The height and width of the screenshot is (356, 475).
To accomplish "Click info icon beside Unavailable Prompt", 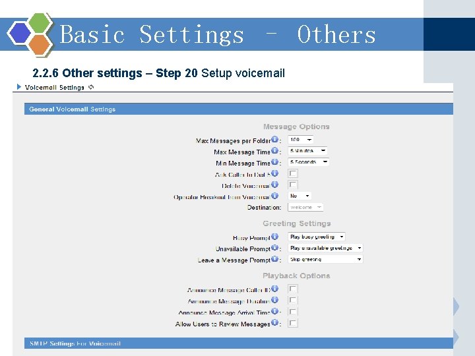I will [x=274, y=248].
